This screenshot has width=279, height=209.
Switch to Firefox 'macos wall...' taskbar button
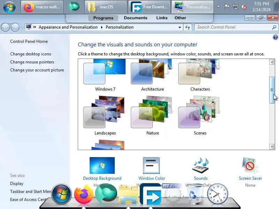pyautogui.click(x=42, y=7)
